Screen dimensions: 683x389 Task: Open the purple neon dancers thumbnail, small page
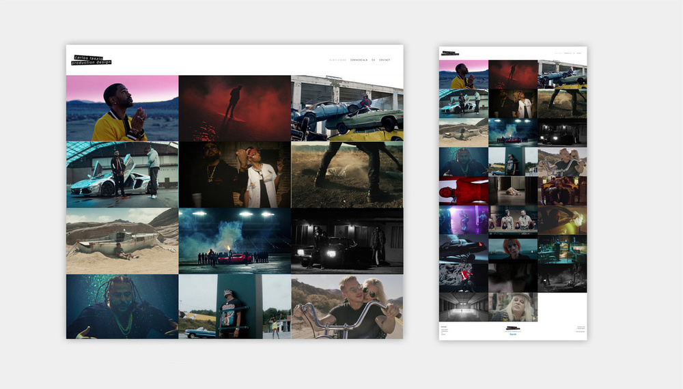pyautogui.click(x=464, y=220)
